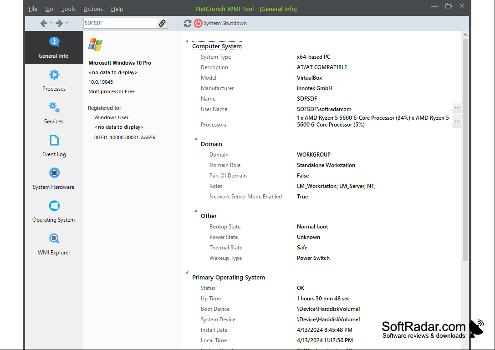The image size is (495, 350).
Task: Select the product ID 00331-10000-00001-AA656
Action: click(125, 137)
